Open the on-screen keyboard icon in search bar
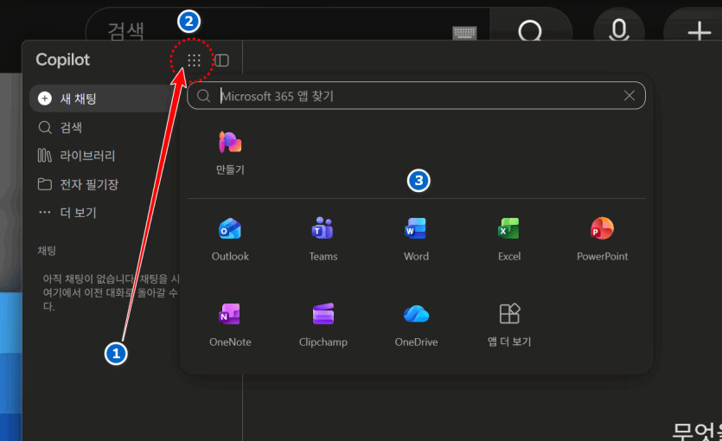The width and height of the screenshot is (722, 441). click(x=464, y=33)
